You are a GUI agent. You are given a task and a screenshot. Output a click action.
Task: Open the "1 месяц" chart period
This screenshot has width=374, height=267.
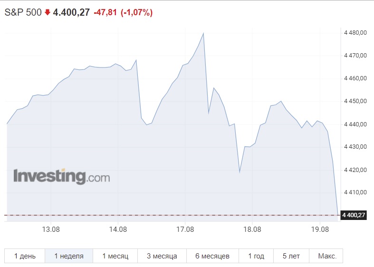[x=115, y=256]
